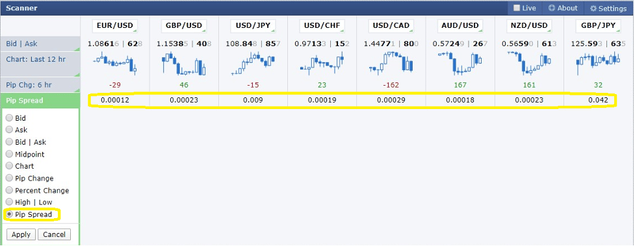
Task: Click USD/CAD bid-ask quote 1.44771 | 800
Action: (391, 43)
